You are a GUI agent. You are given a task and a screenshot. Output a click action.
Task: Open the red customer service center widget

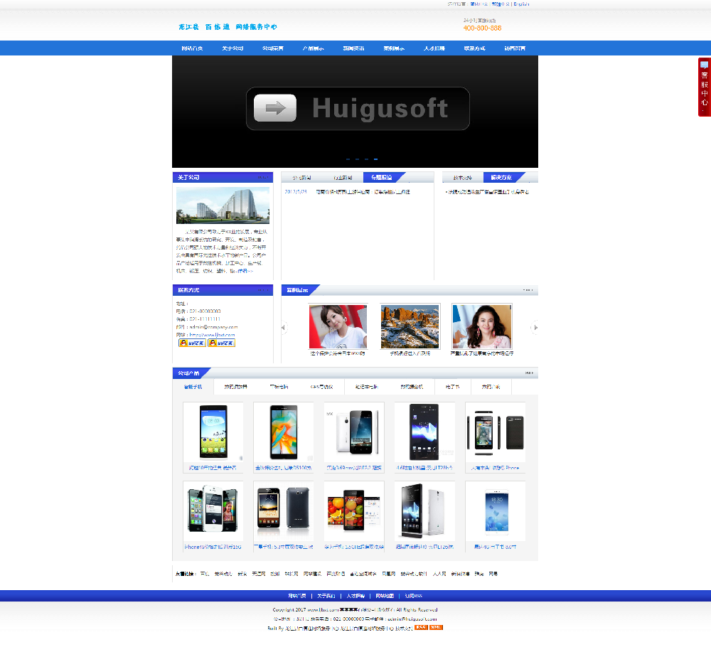pyautogui.click(x=704, y=87)
